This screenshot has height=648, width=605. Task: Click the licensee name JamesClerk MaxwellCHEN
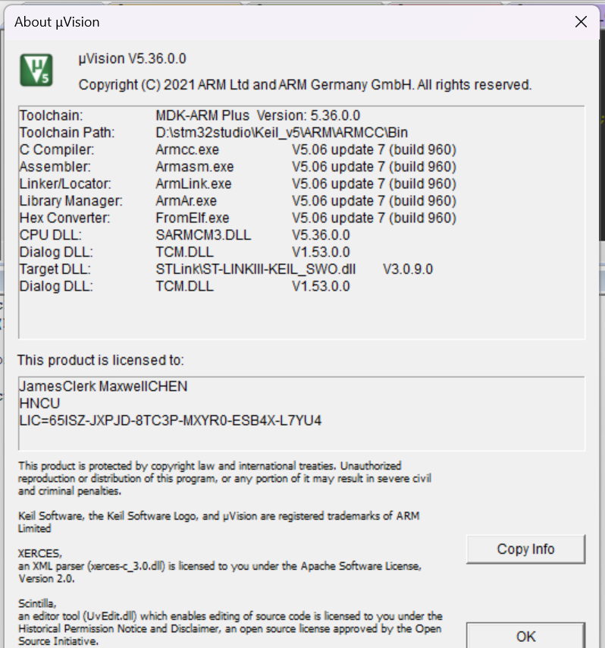103,386
